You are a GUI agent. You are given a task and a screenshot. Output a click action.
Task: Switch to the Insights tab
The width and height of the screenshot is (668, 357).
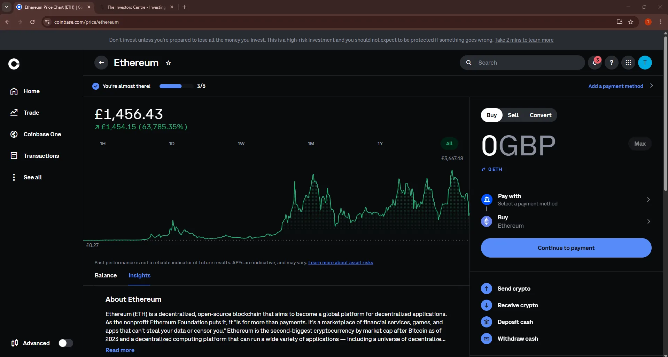pos(139,275)
